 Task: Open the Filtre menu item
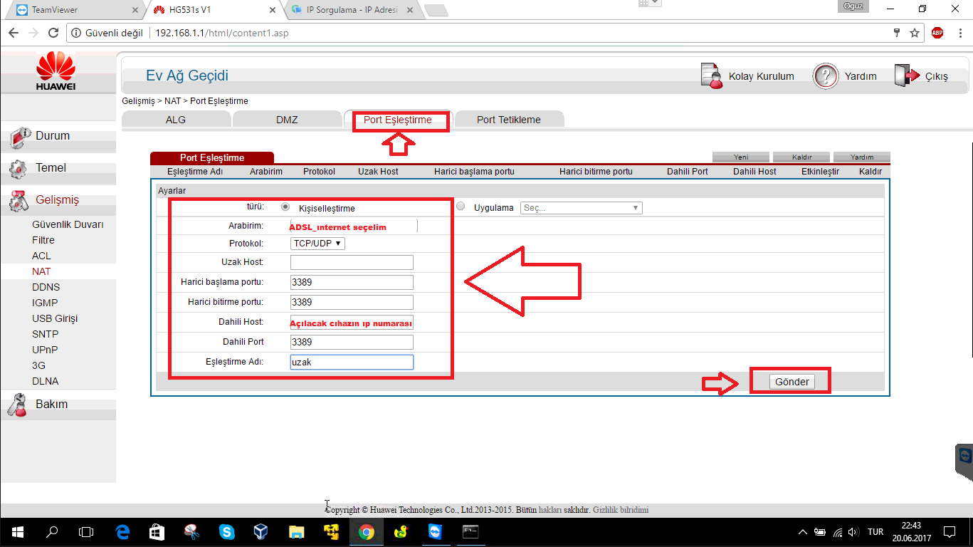pos(43,240)
